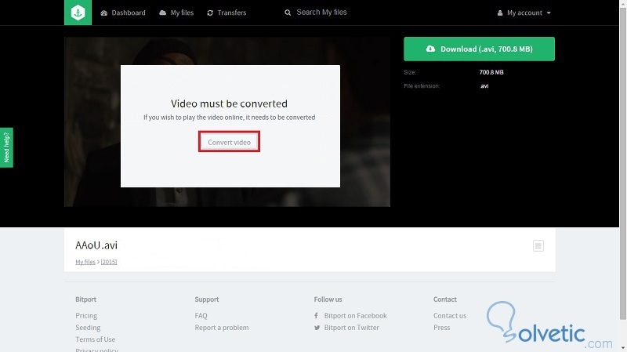Click the AAoU.avi file title
Viewport: 627px width, 352px height.
click(x=96, y=245)
